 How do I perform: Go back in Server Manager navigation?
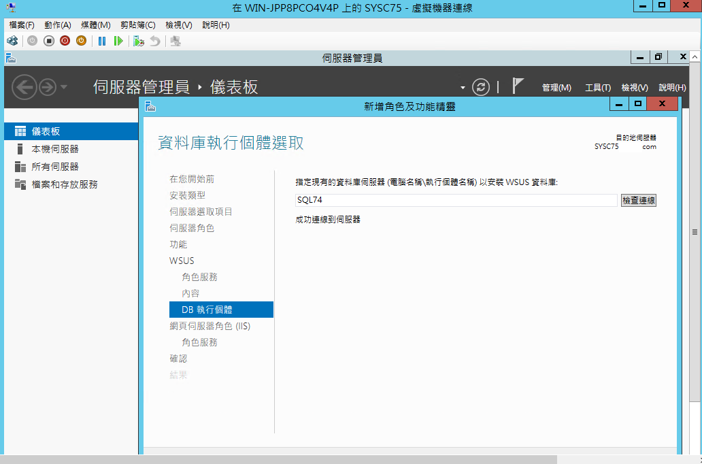click(x=24, y=87)
